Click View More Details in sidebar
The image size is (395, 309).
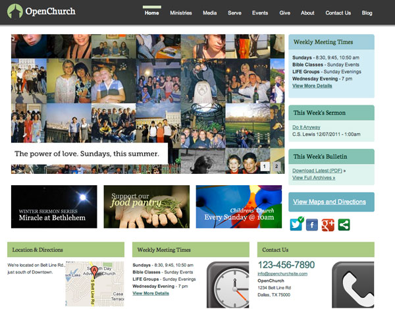312,86
